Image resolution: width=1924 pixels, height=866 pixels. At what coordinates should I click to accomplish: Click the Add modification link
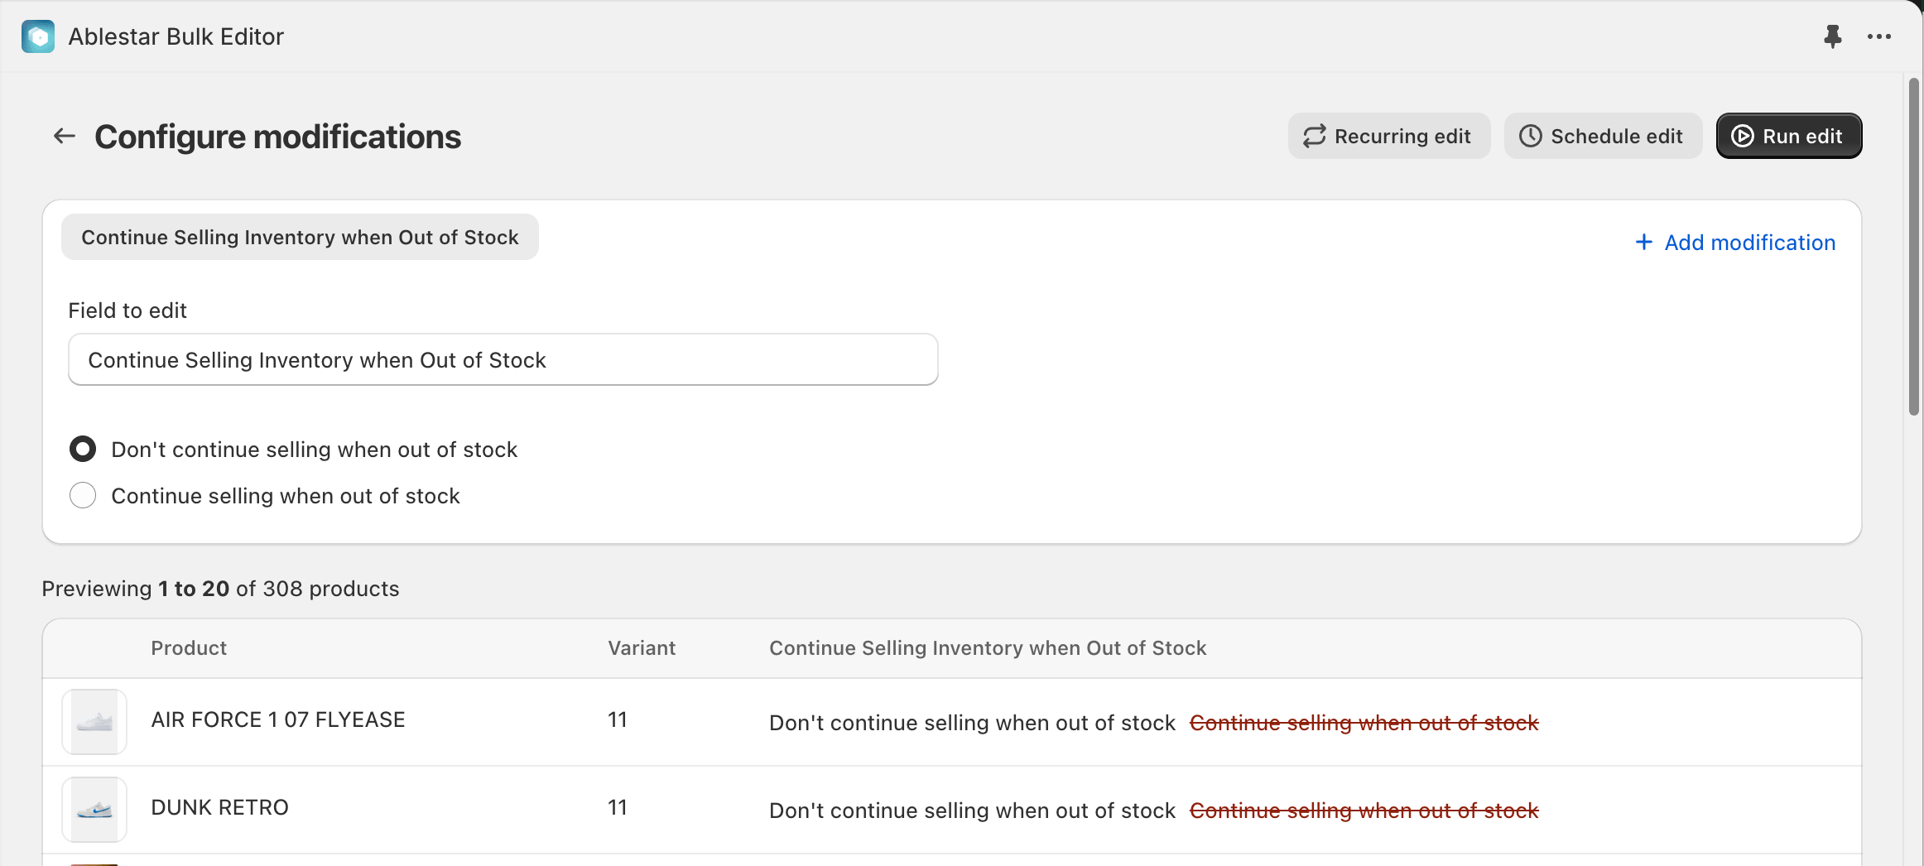(1749, 243)
